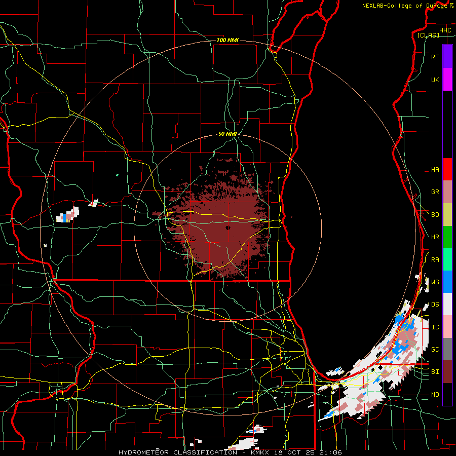Click the ND legend label

point(435,395)
